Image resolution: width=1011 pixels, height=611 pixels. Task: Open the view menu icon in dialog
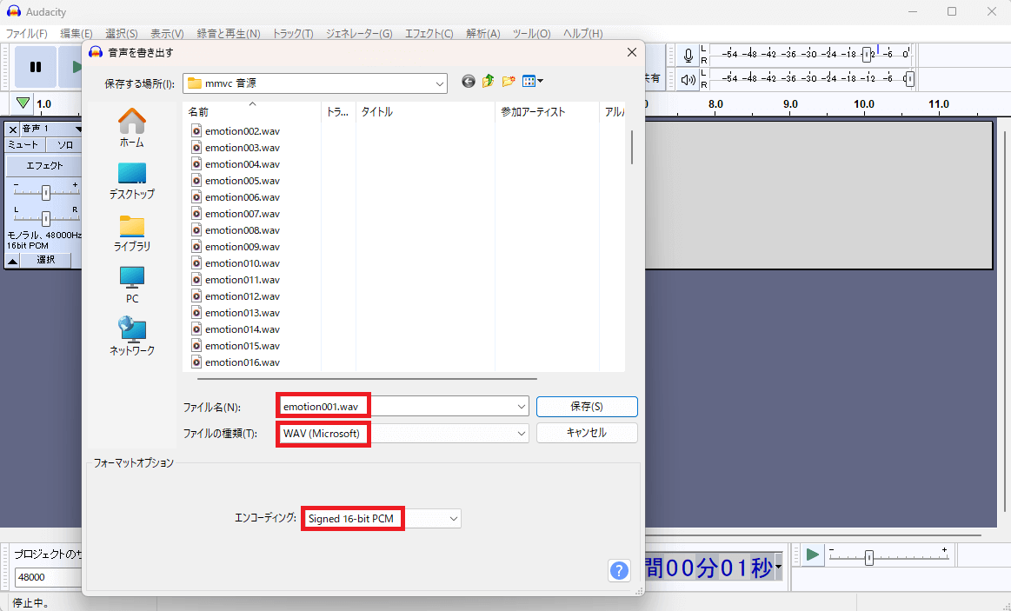pyautogui.click(x=532, y=82)
